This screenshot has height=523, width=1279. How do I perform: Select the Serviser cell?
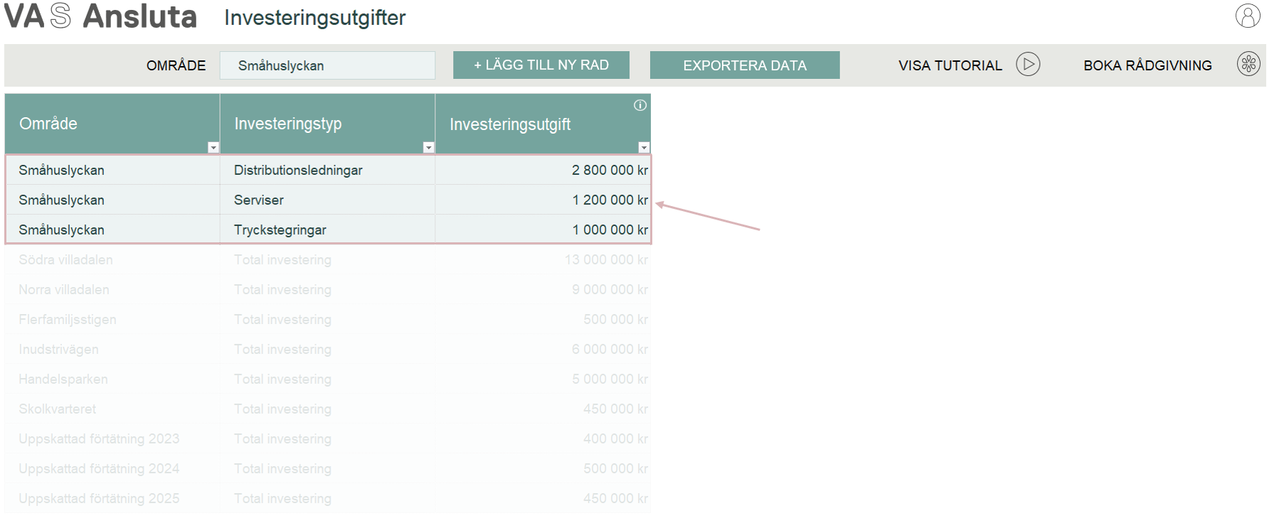(327, 200)
